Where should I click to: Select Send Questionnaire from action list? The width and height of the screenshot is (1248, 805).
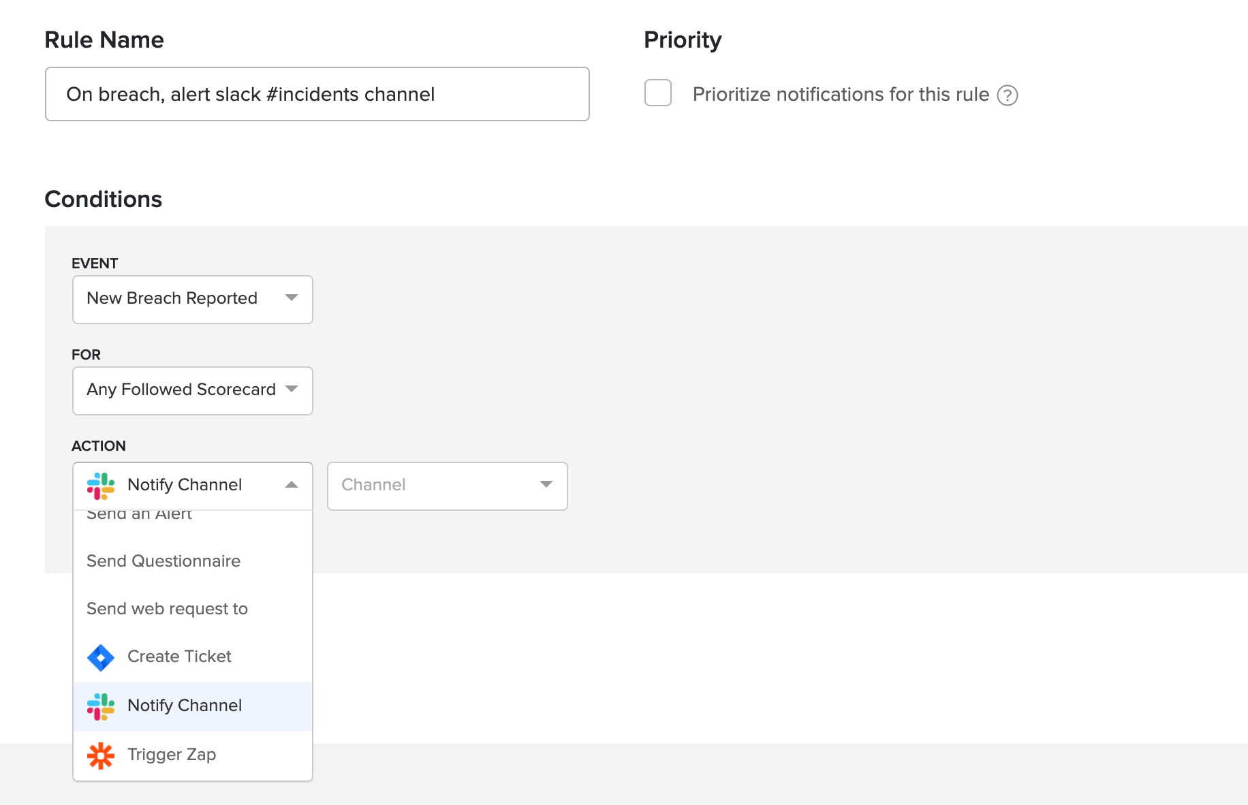coord(163,561)
